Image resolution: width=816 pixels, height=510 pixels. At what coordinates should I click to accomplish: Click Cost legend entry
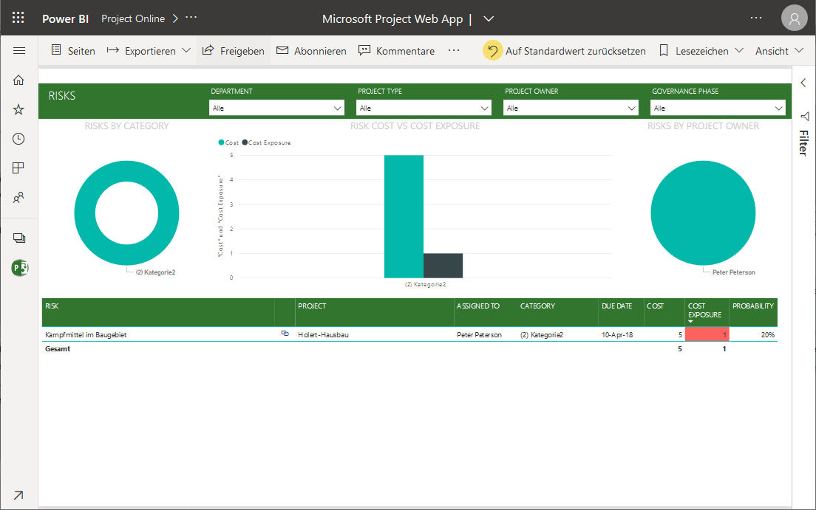pyautogui.click(x=229, y=142)
